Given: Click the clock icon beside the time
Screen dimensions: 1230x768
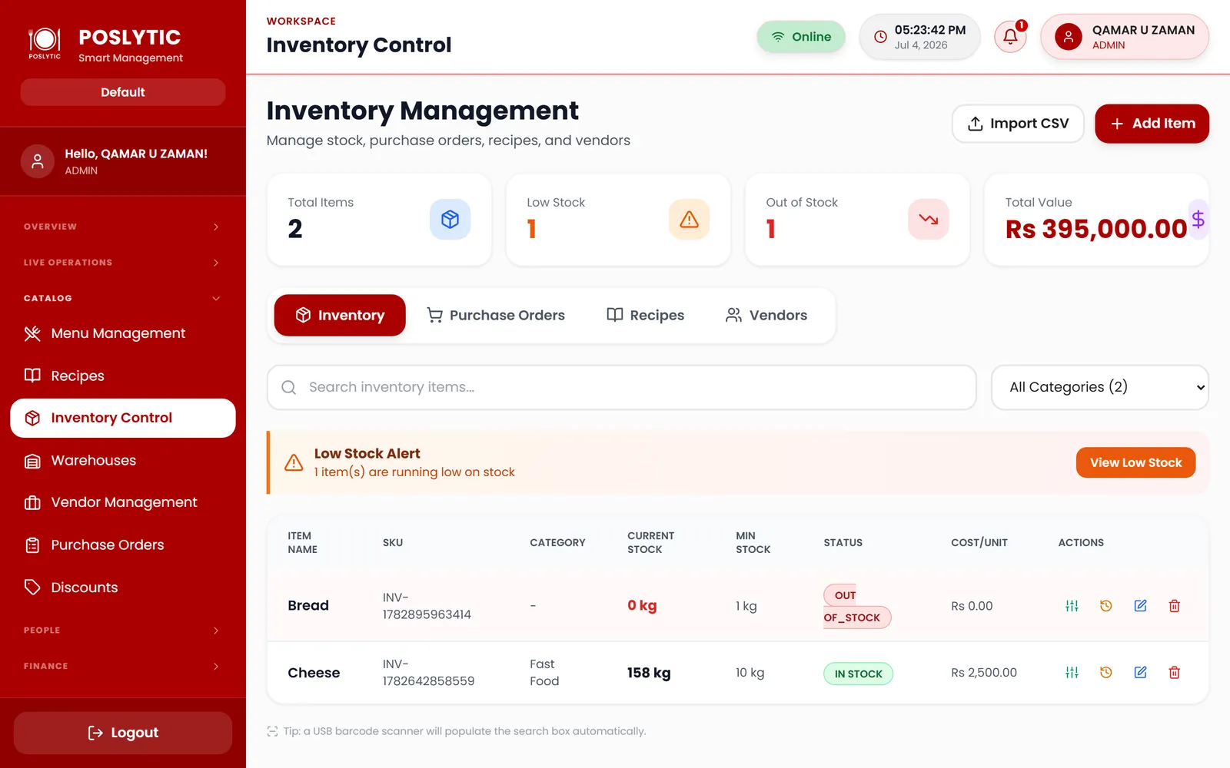Looking at the screenshot, I should point(880,37).
